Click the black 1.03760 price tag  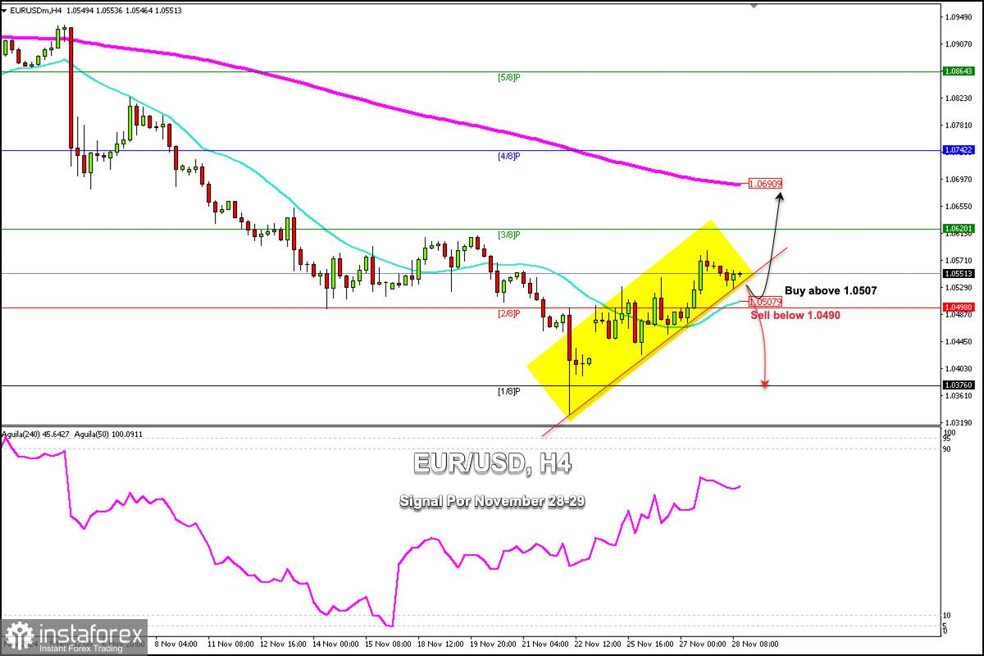(x=959, y=385)
